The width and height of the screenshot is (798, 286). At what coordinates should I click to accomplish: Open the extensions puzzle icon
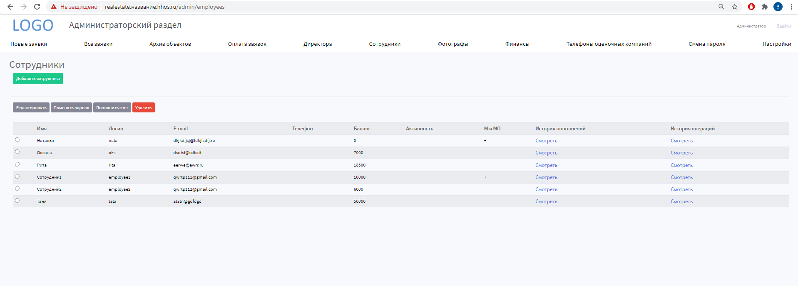pos(765,7)
